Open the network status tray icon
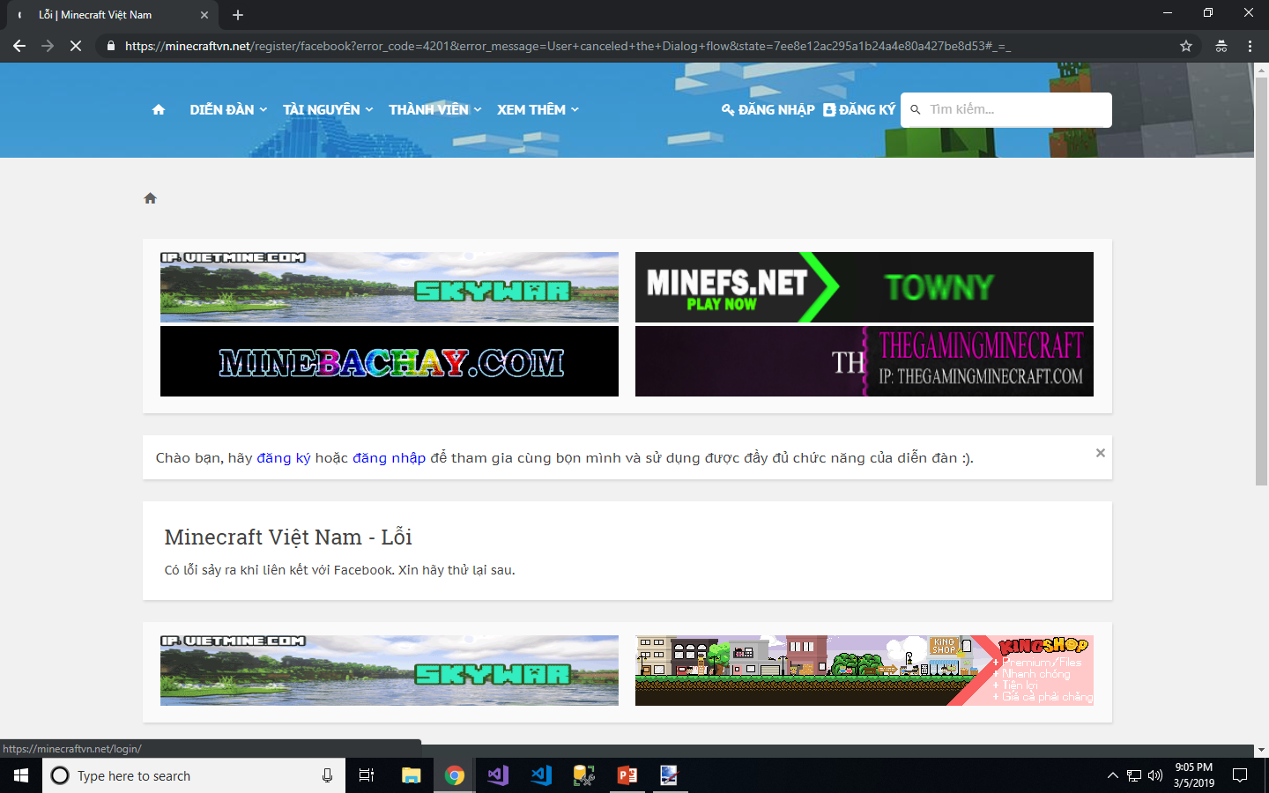This screenshot has height=793, width=1269. tap(1134, 775)
